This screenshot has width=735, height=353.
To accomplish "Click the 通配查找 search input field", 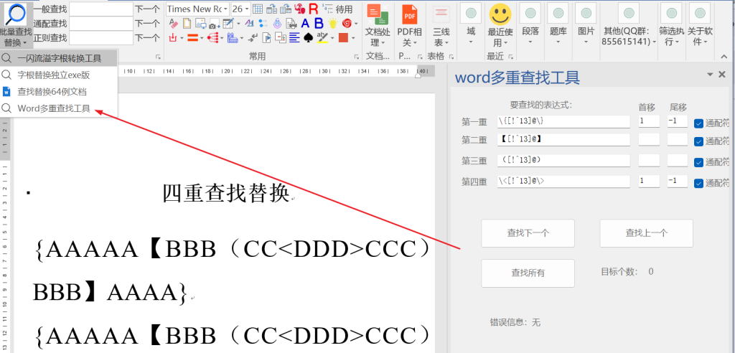I will [101, 24].
